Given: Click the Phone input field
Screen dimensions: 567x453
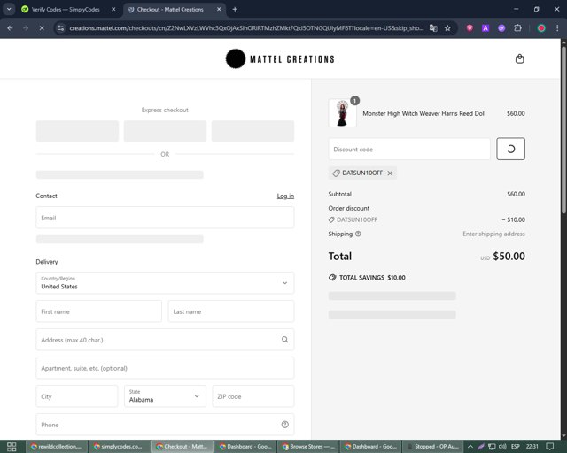Looking at the screenshot, I should pos(165,425).
